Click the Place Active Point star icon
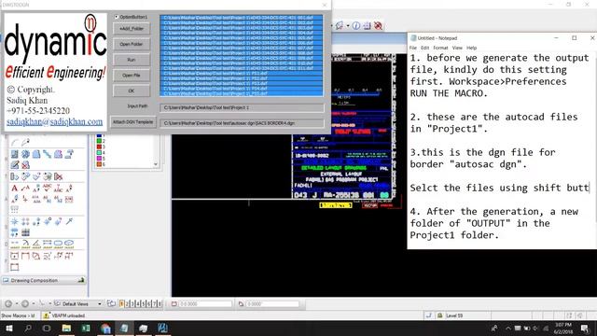The image size is (597, 336). 15,221
